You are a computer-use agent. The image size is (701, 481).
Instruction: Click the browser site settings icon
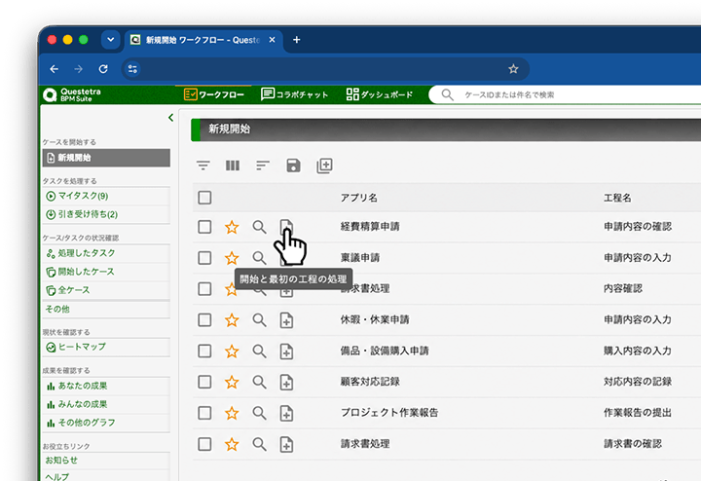132,69
